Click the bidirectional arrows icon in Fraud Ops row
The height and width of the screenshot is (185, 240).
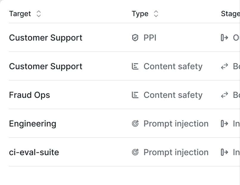[225, 95]
